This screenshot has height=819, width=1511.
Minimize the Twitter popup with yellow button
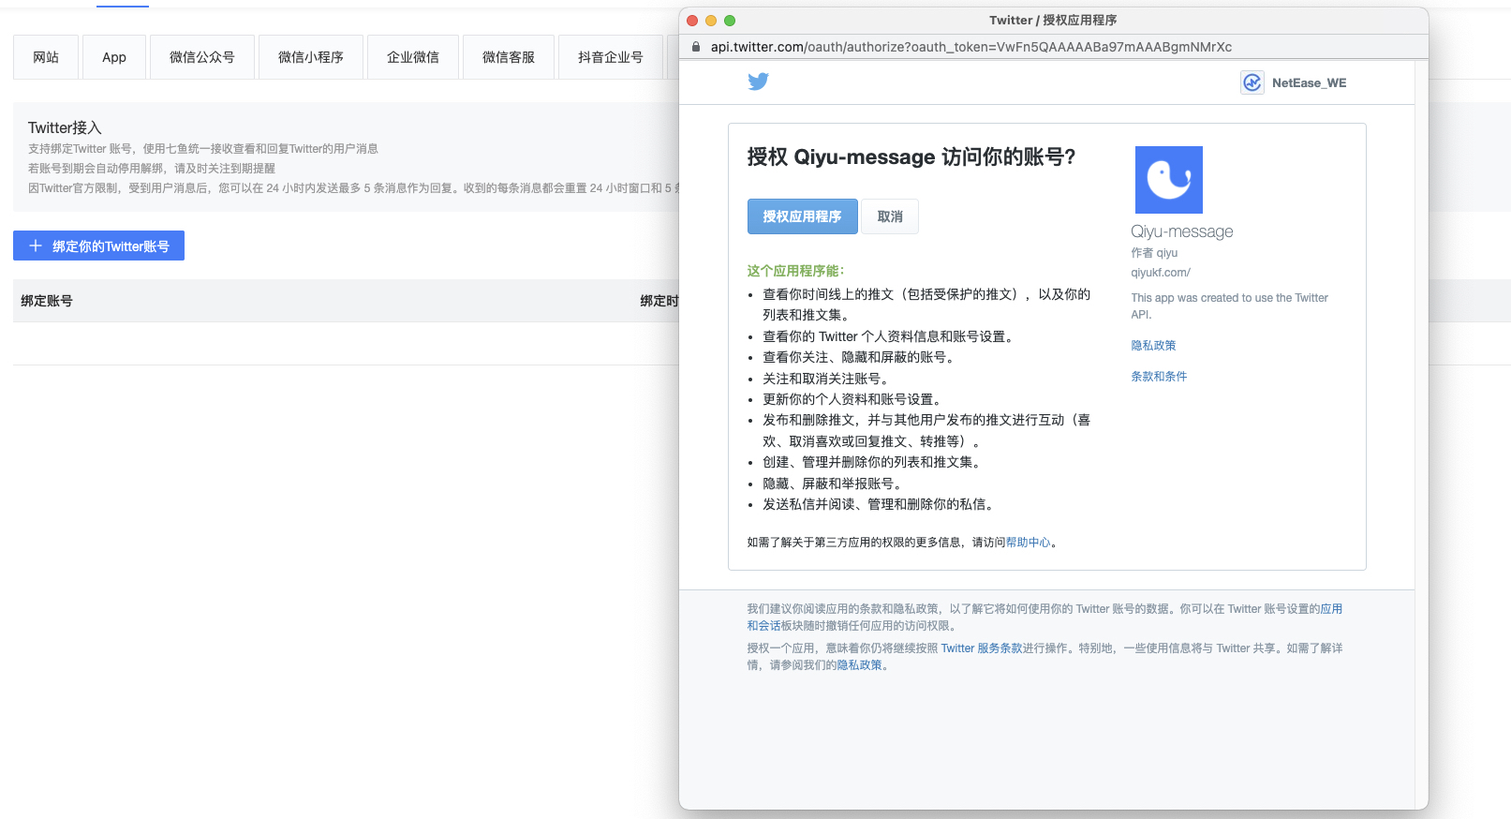coord(711,21)
